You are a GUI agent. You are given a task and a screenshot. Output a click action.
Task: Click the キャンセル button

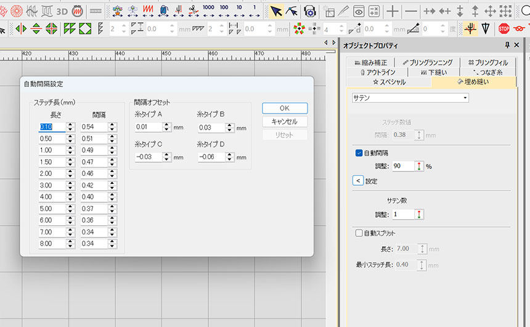[284, 122]
